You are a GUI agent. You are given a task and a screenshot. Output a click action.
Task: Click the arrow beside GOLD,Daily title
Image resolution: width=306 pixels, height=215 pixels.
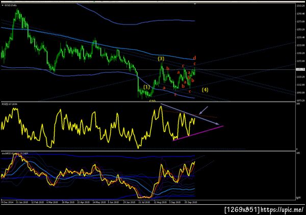(x=3, y=5)
